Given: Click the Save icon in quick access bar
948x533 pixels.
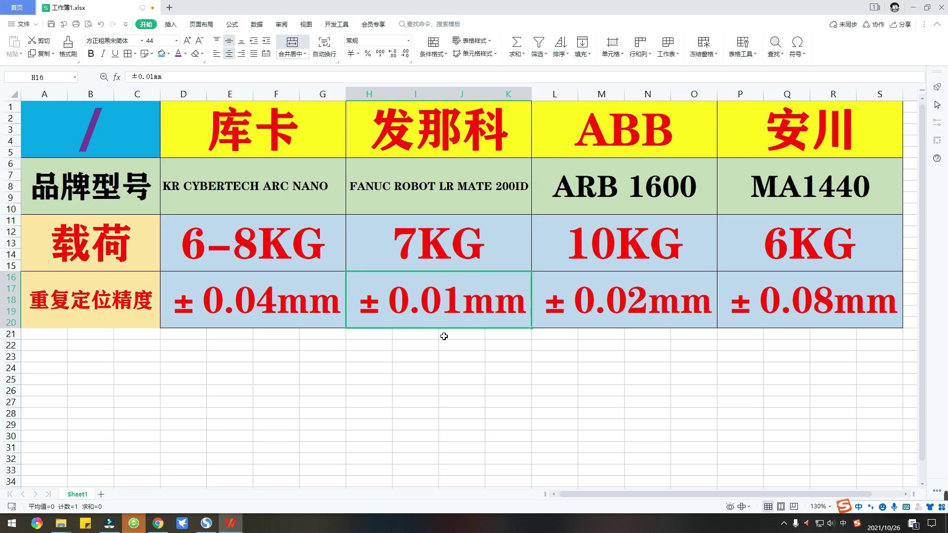Looking at the screenshot, I should 51,24.
